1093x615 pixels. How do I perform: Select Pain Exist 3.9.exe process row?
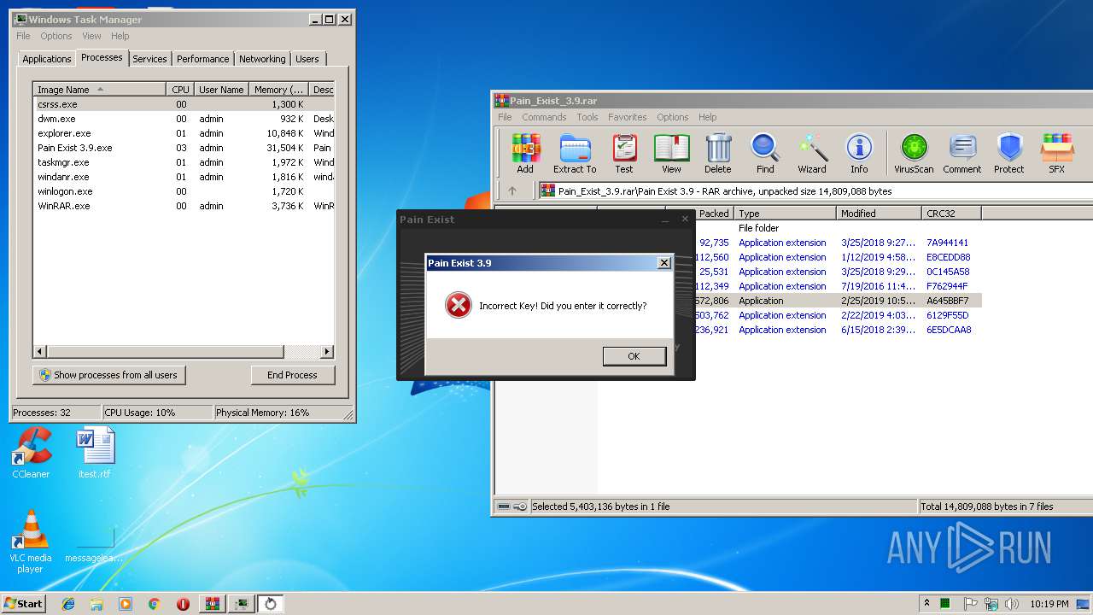[x=184, y=148]
